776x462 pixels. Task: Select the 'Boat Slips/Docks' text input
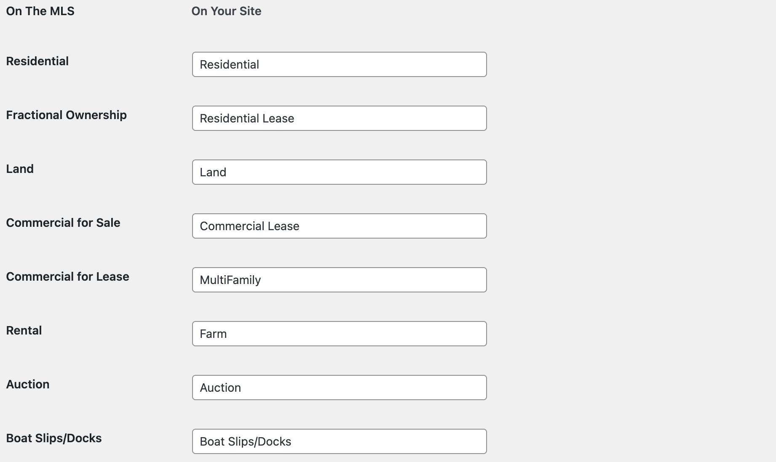tap(339, 441)
